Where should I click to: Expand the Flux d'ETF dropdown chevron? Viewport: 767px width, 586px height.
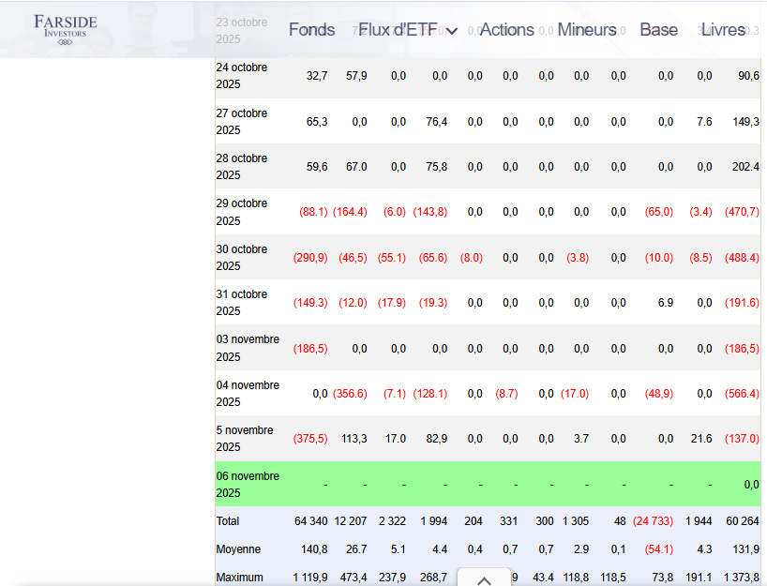(x=452, y=31)
